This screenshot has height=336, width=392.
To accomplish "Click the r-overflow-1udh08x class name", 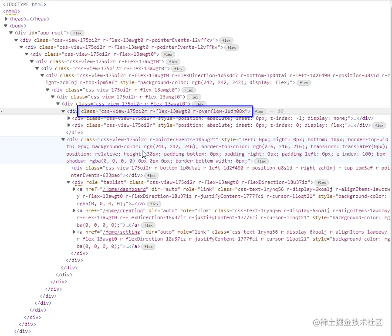I will coord(219,111).
